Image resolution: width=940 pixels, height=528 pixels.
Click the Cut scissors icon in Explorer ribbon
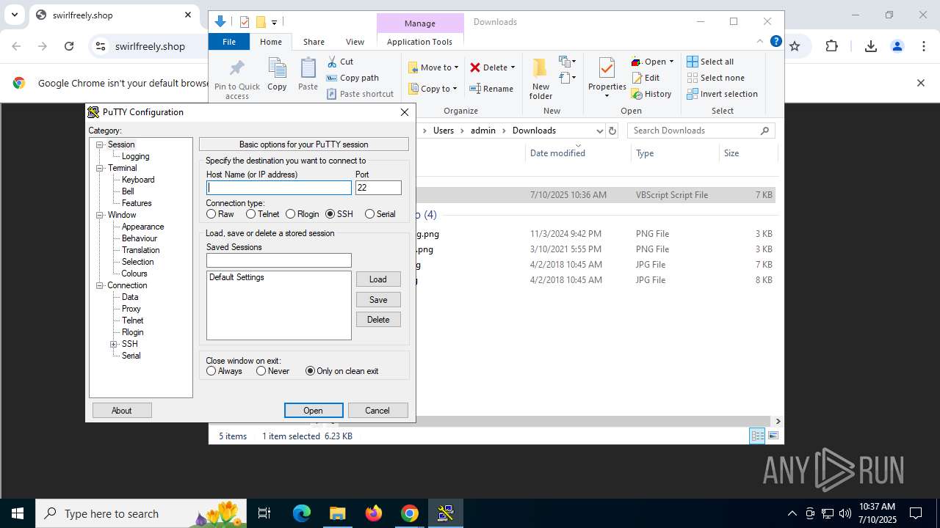click(x=332, y=62)
